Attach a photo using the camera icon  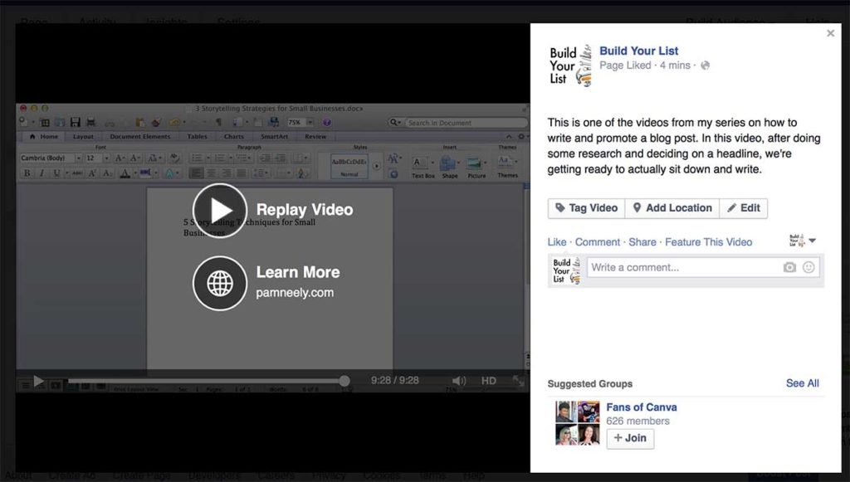pos(790,267)
